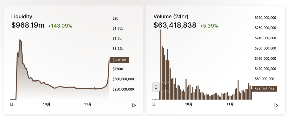Click the $41,048,064 price tag marker

coord(264,89)
